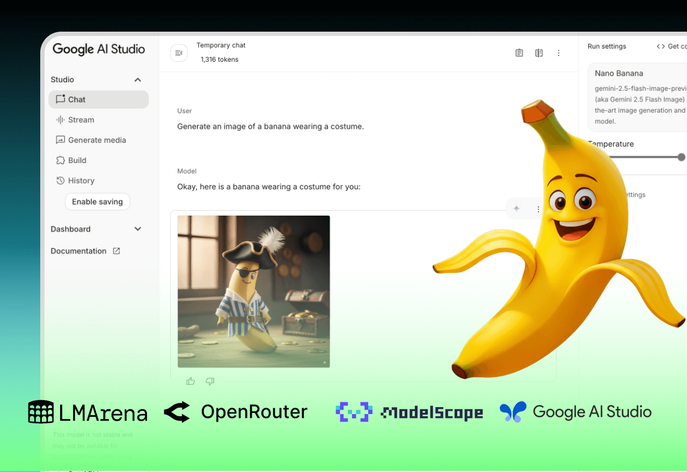
Task: Click the Chat speech bubble icon
Action: pos(60,99)
